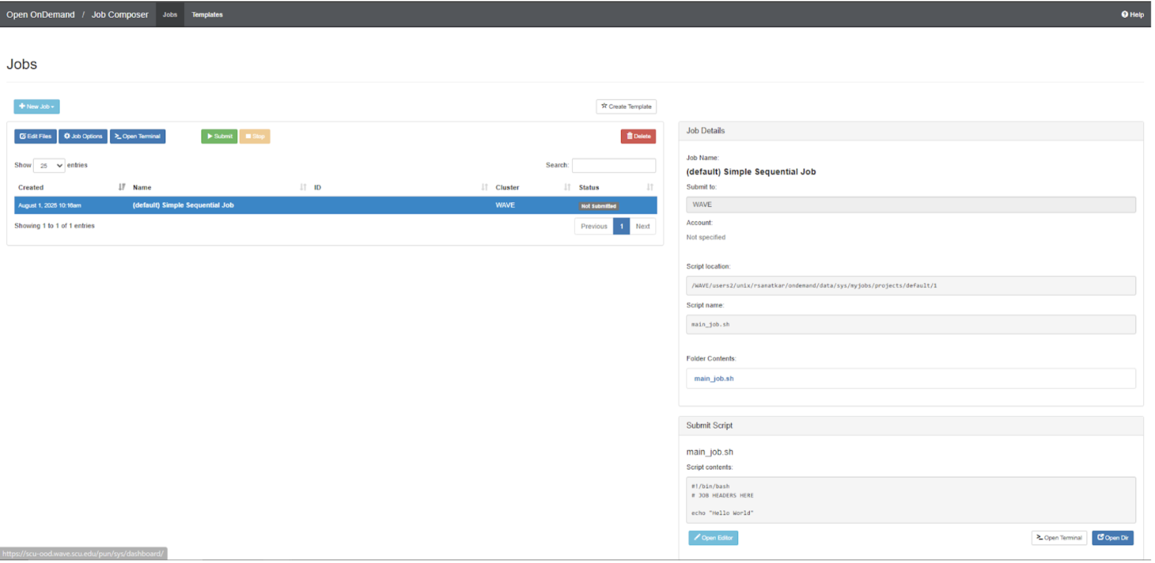Click the blue Open Dir button

pos(1112,538)
